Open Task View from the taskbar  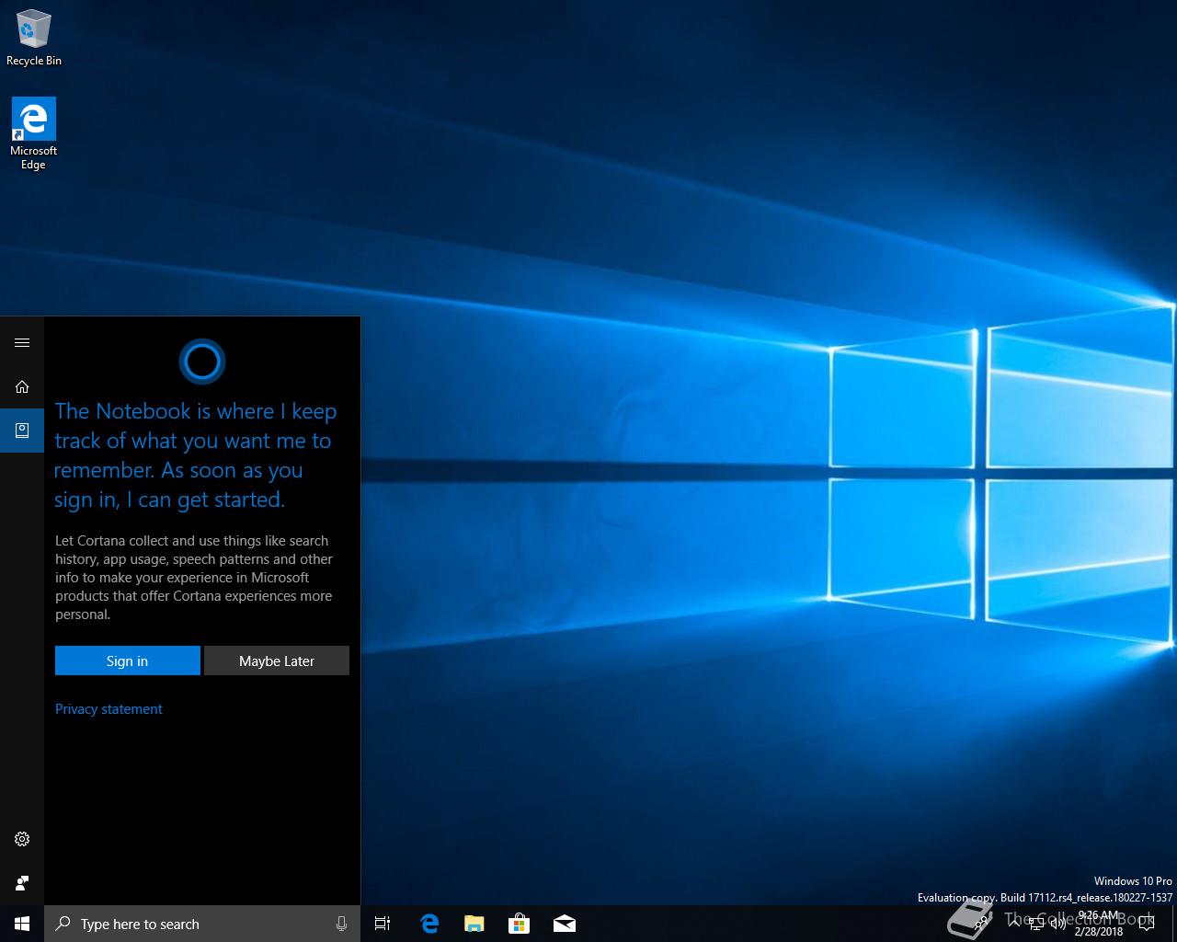pos(383,924)
